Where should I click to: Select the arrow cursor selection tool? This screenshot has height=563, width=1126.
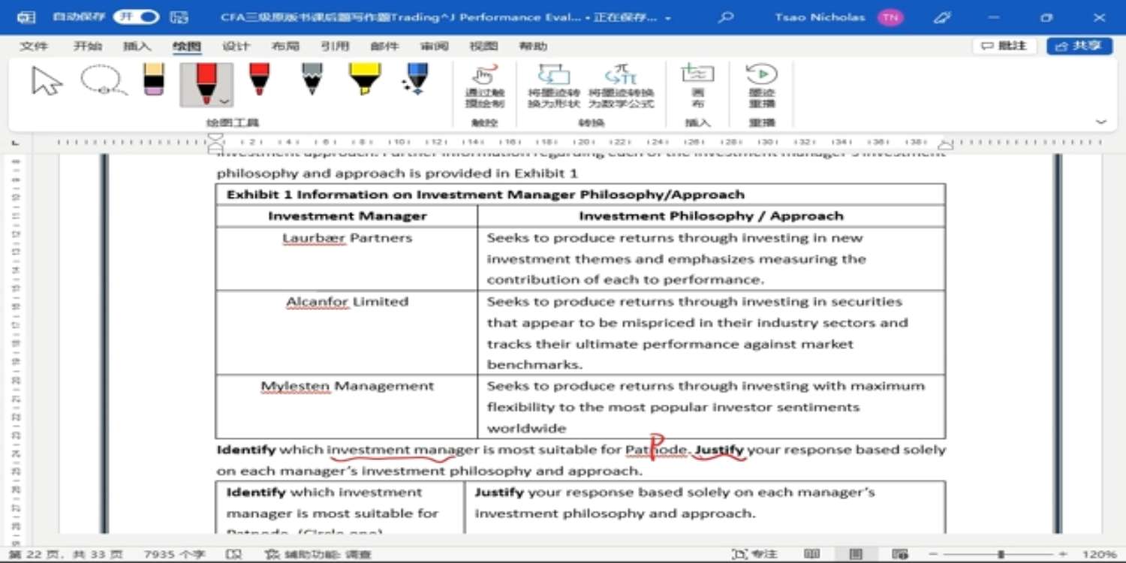point(47,81)
